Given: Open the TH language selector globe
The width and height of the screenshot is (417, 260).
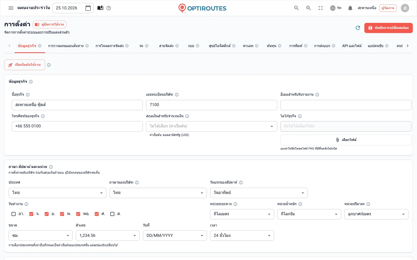Looking at the screenshot, I should pos(336,8).
